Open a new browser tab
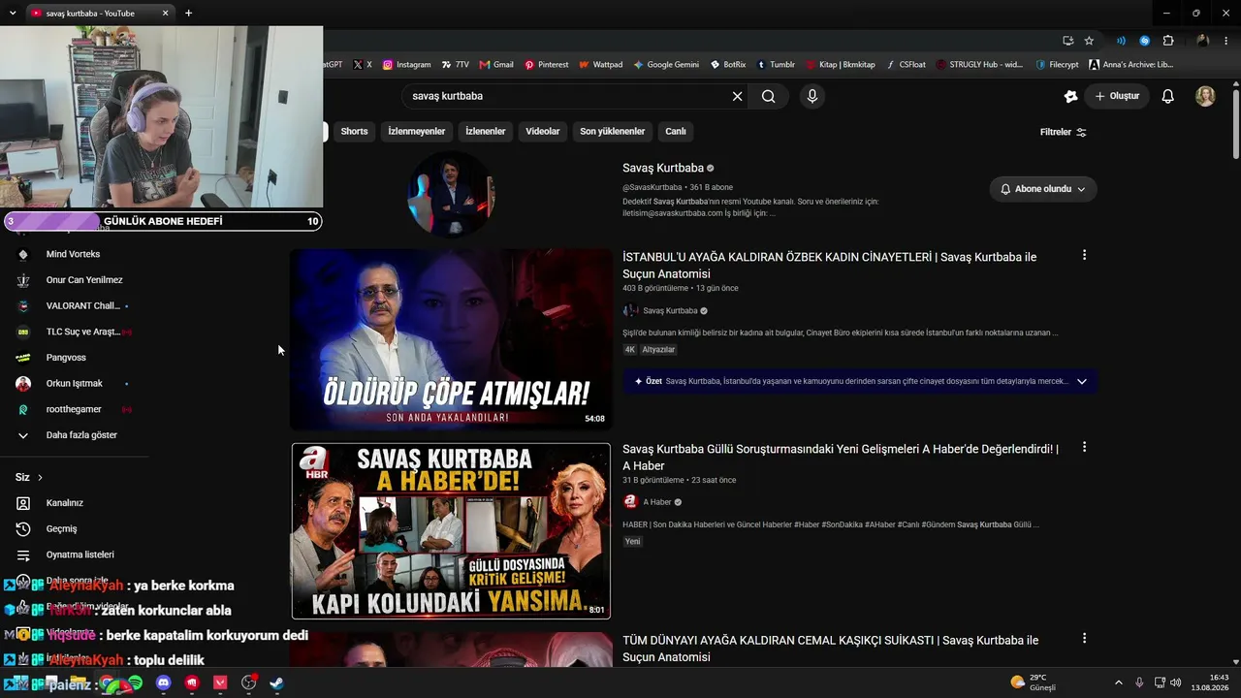 point(188,13)
